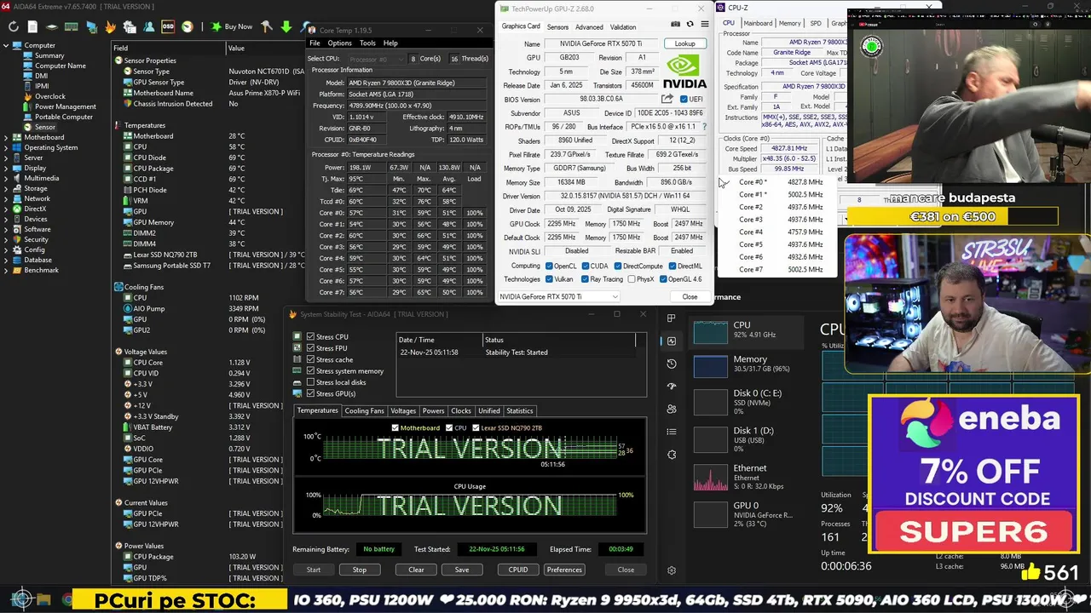Open Task Manager App history icon
This screenshot has width=1091, height=613.
pos(672,364)
